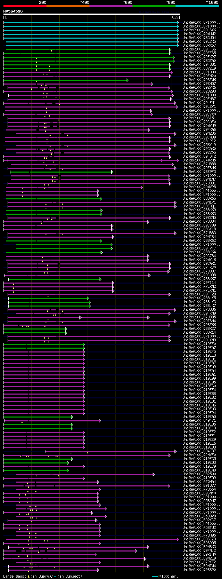222x579 pixels.
Task: Click the UniRef100_Q19EB1 entry
Action: 199,402
